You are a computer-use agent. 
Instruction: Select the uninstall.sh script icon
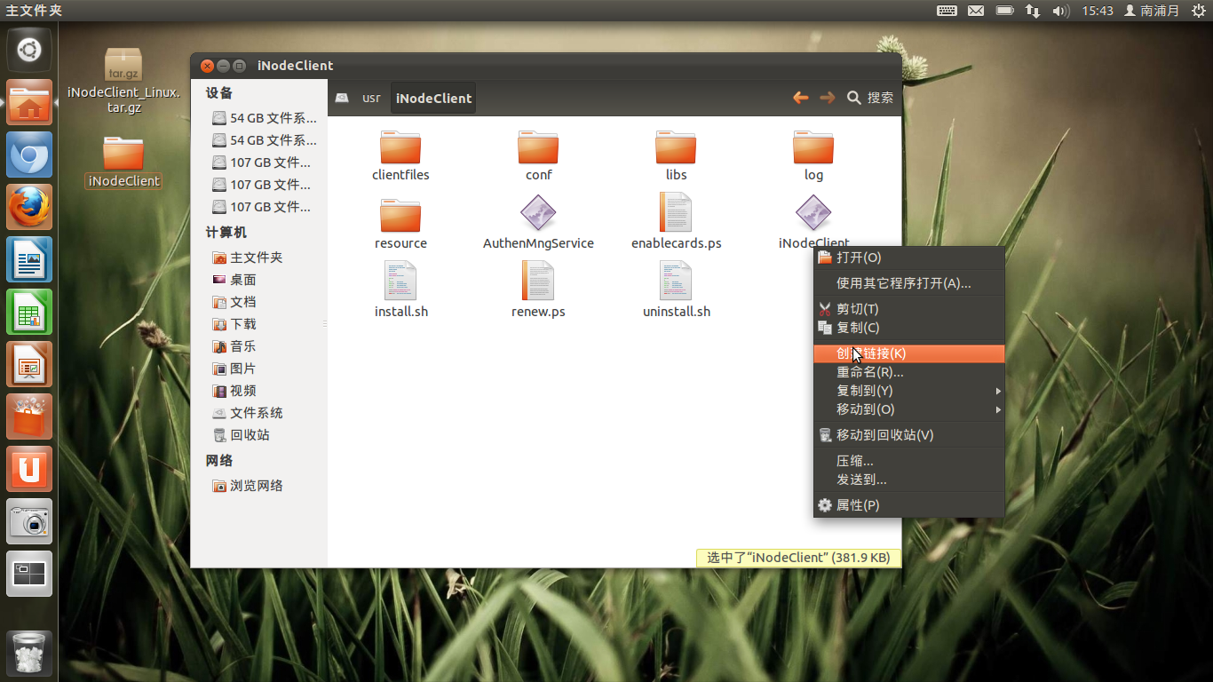676,281
